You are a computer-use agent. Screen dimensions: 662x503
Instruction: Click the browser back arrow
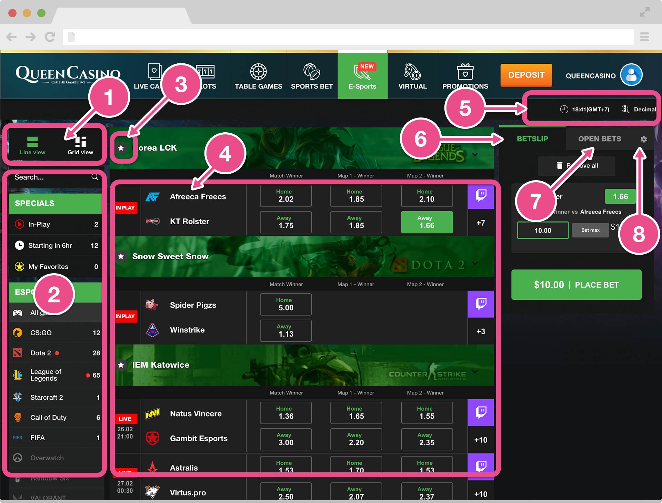coord(11,37)
